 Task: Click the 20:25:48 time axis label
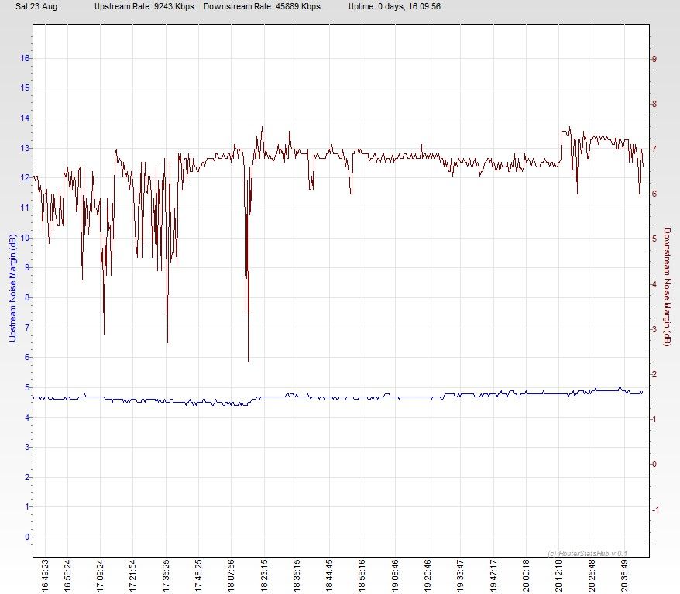click(592, 575)
